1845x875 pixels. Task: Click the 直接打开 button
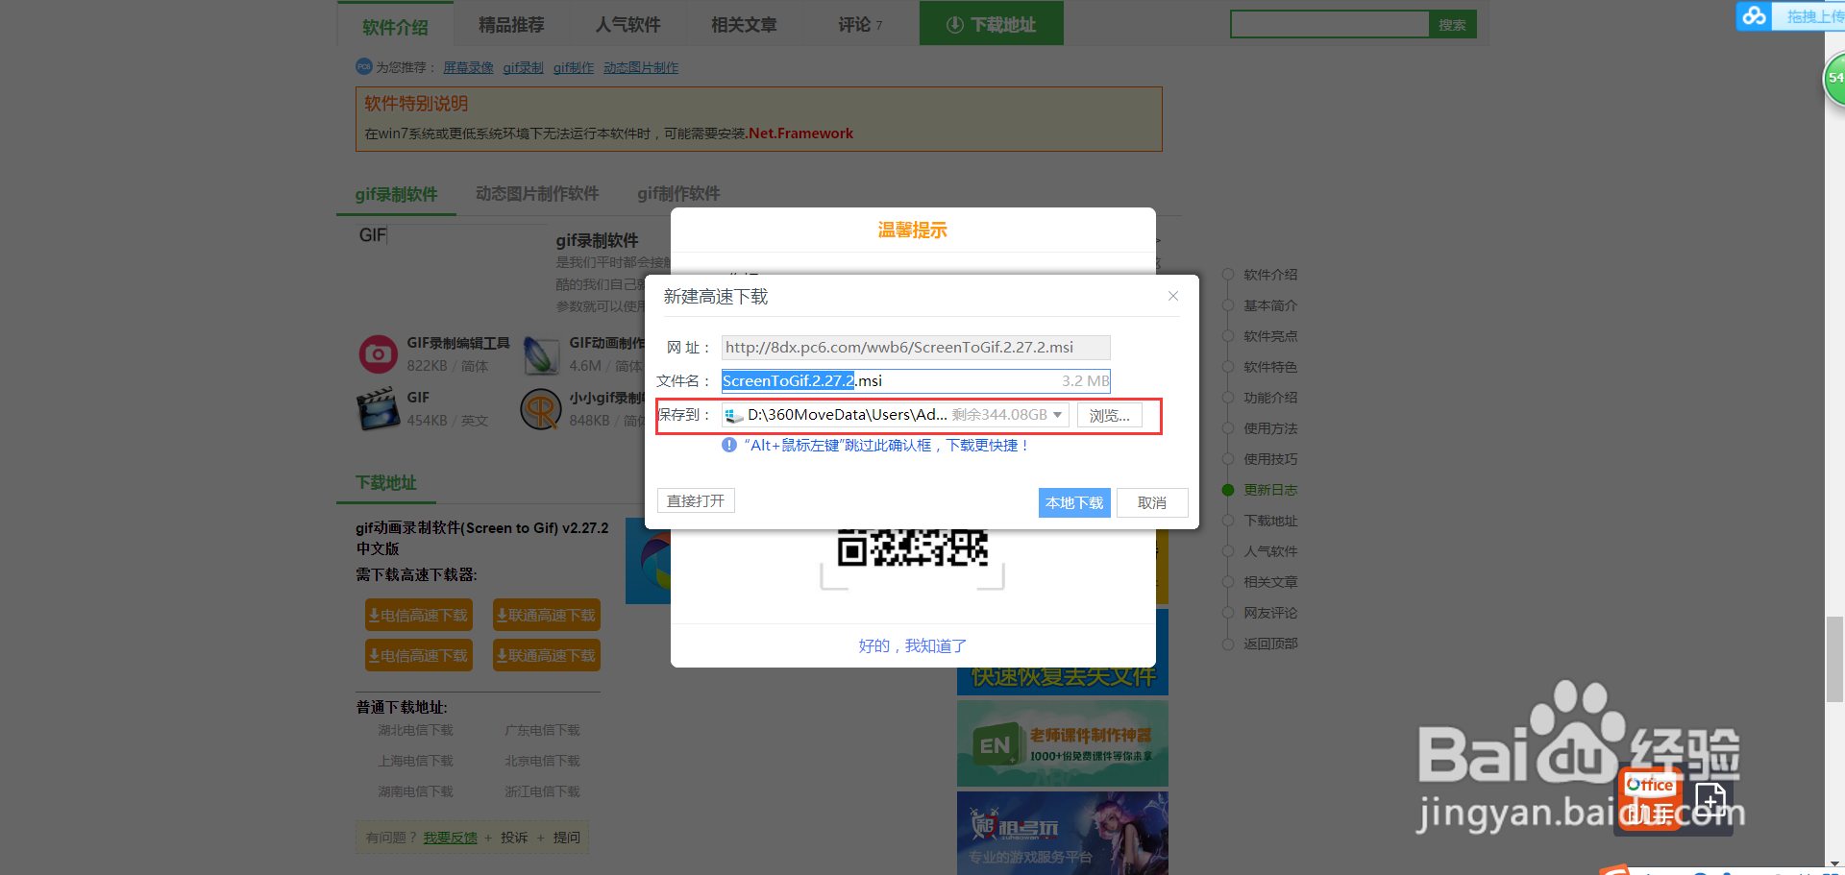click(x=696, y=500)
